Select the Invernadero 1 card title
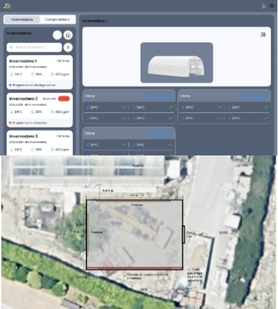 click(x=23, y=61)
